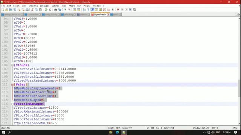Open the Language menu
The width and height of the screenshot is (241, 135).
[44, 6]
